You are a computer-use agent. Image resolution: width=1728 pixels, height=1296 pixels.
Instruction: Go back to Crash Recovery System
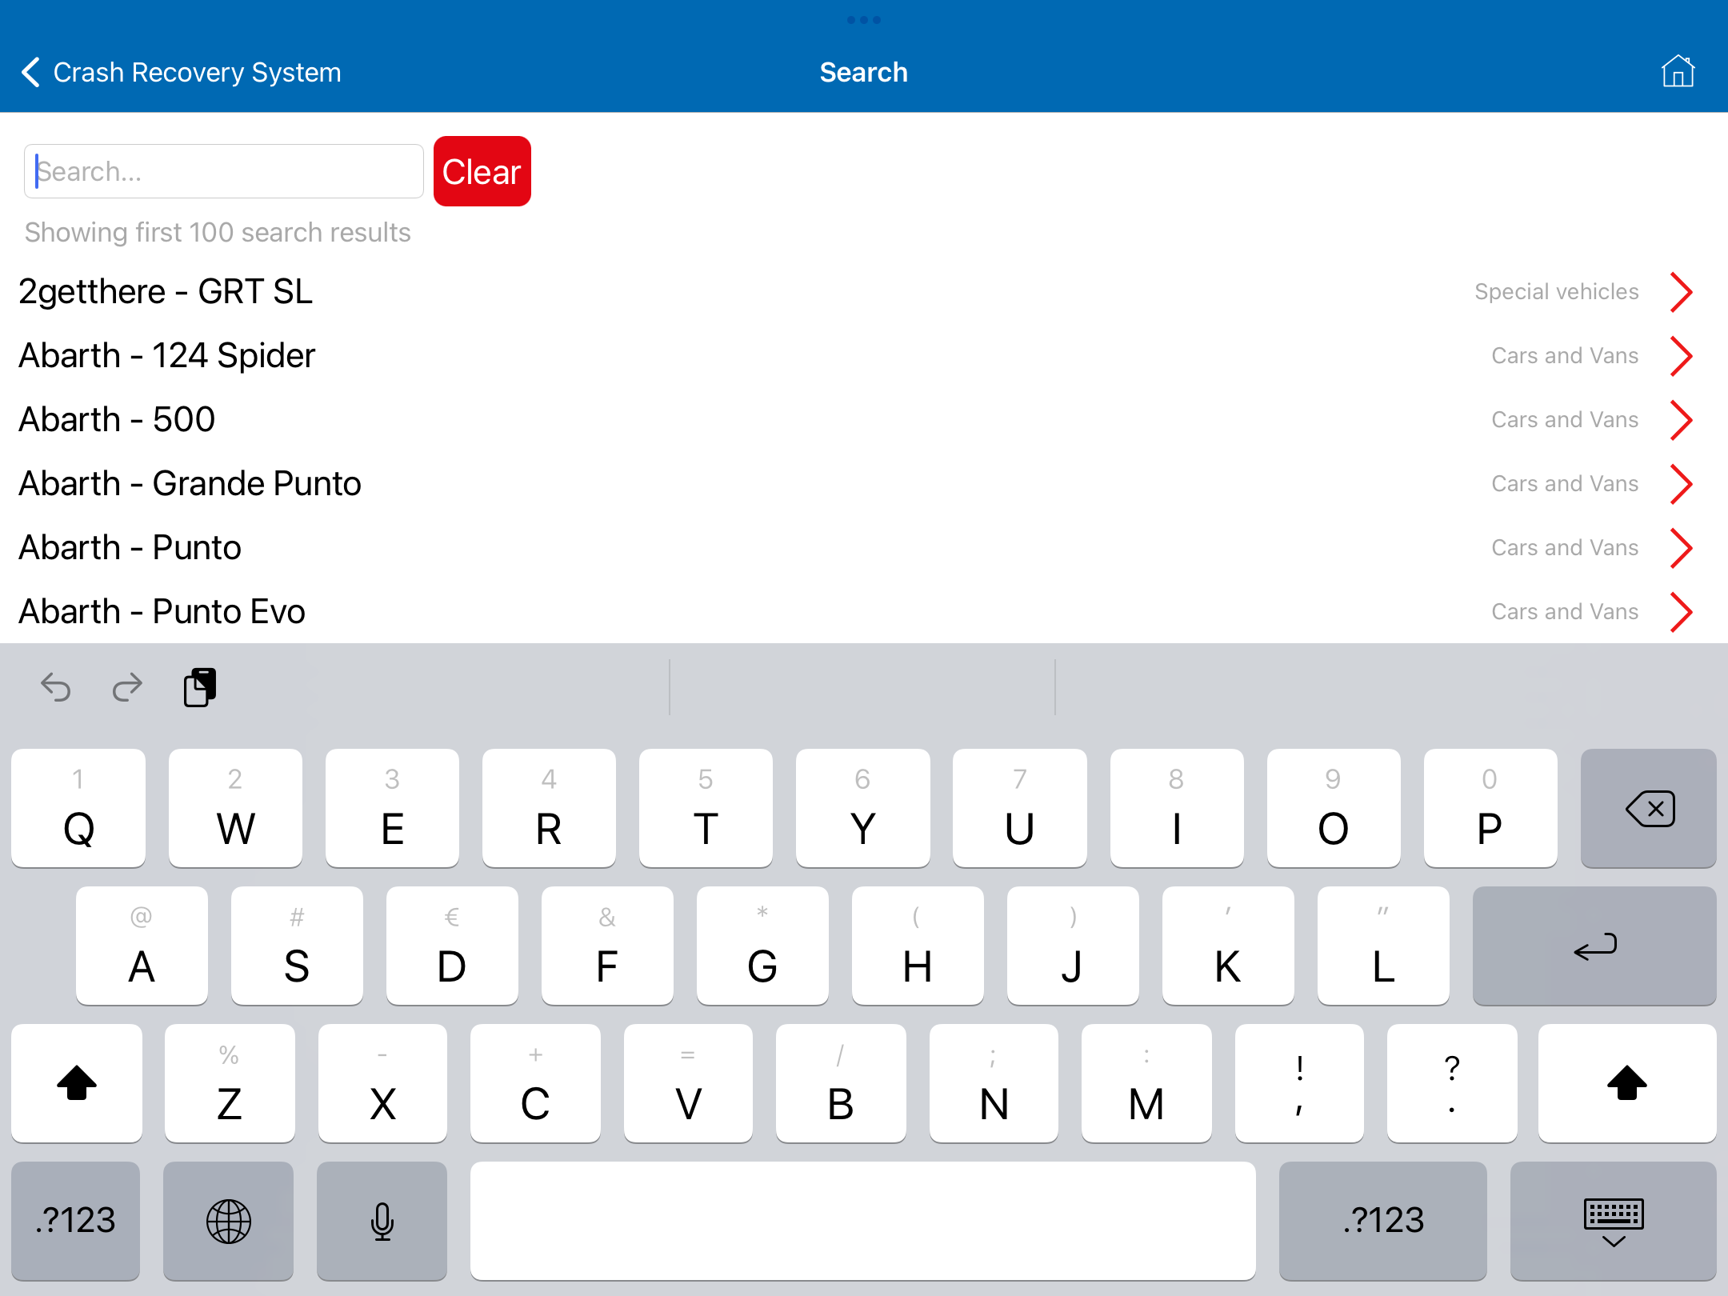click(181, 72)
